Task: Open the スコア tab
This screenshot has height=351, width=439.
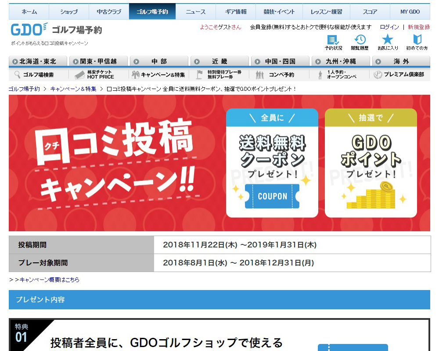Action: pyautogui.click(x=370, y=12)
